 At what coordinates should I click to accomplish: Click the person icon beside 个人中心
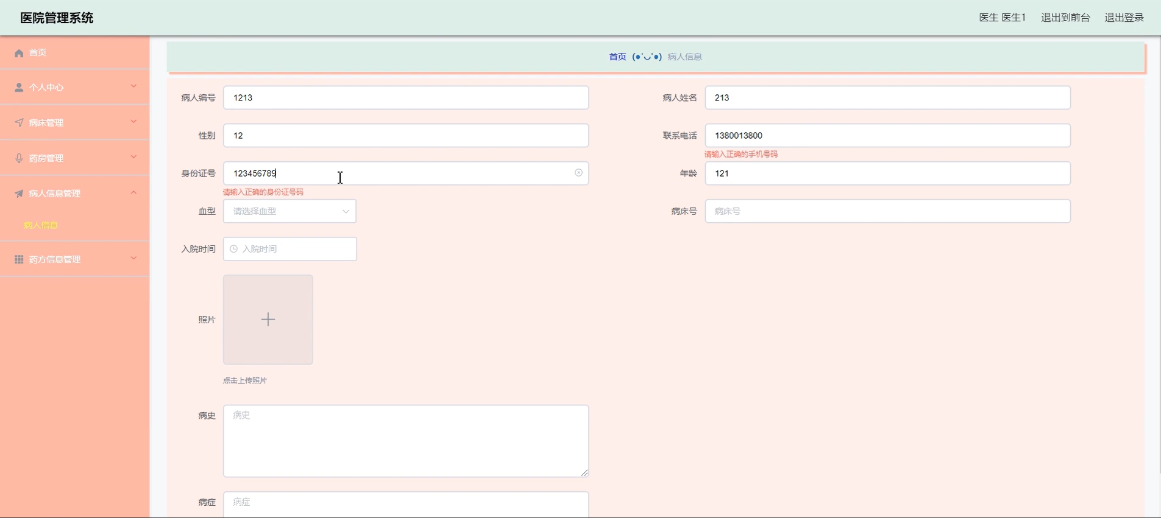[x=19, y=88]
